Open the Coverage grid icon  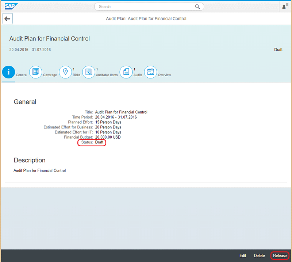[x=35, y=72]
